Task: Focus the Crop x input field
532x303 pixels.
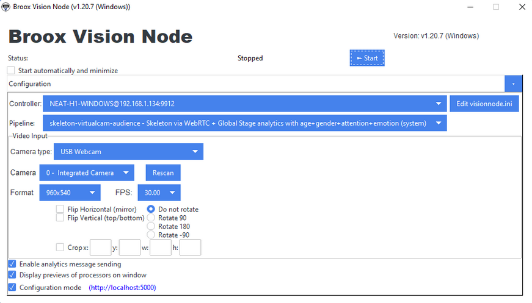Action: (100, 248)
